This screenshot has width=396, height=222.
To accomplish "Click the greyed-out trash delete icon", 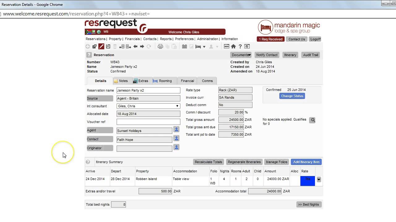I will [115, 47].
